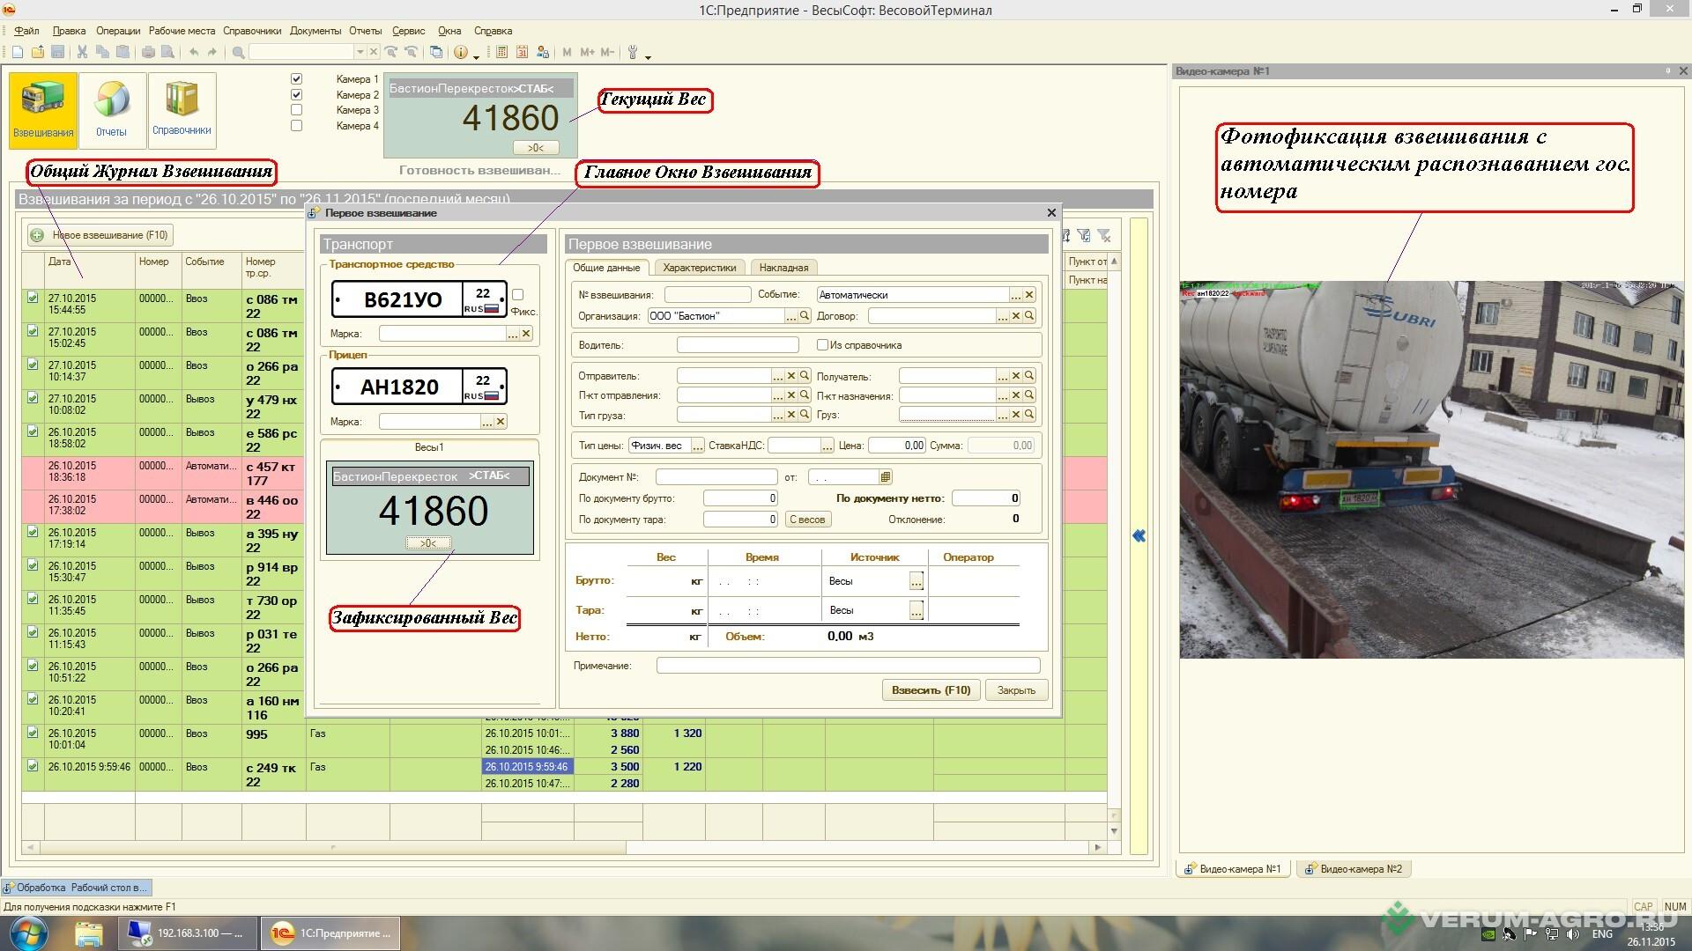Click the vertical scrollbar down arrow of table

(1114, 830)
